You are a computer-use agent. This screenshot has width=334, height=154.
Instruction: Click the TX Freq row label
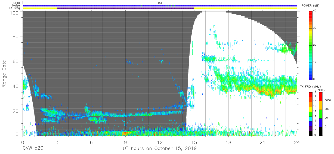point(15,8)
